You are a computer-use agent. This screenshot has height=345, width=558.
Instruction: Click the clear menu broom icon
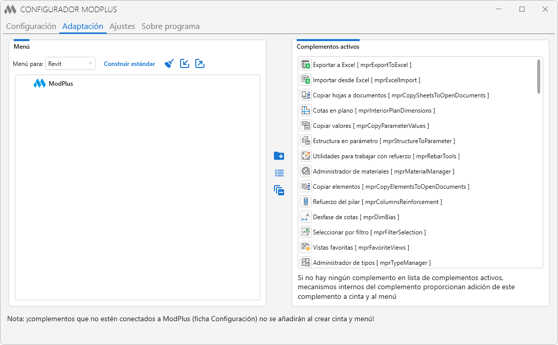point(169,64)
